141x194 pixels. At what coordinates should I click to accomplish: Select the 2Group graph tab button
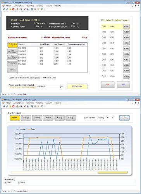pyautogui.click(x=37, y=118)
